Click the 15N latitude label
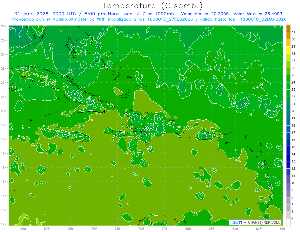Image resolution: width=300 pixels, height=232 pixels. 3,181
